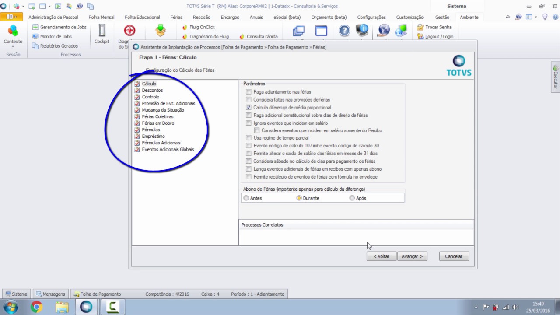This screenshot has width=560, height=315.
Task: Open the Cockpit tool
Action: [x=102, y=34]
